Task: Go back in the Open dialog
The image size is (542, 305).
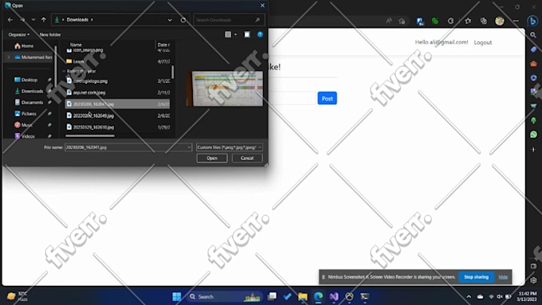Action: [10, 20]
